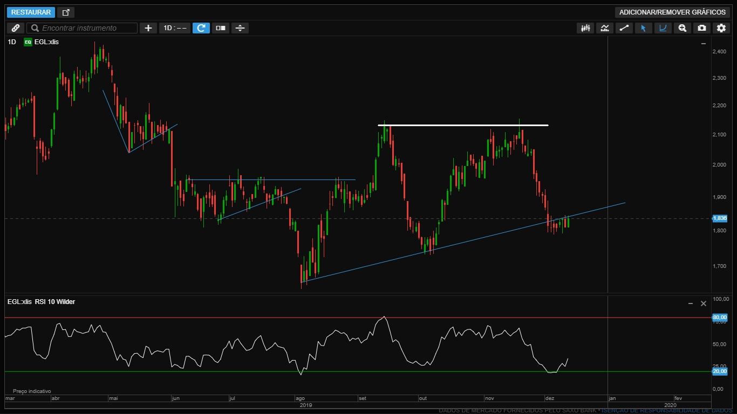Select the trend line drawing tool

(x=624, y=28)
